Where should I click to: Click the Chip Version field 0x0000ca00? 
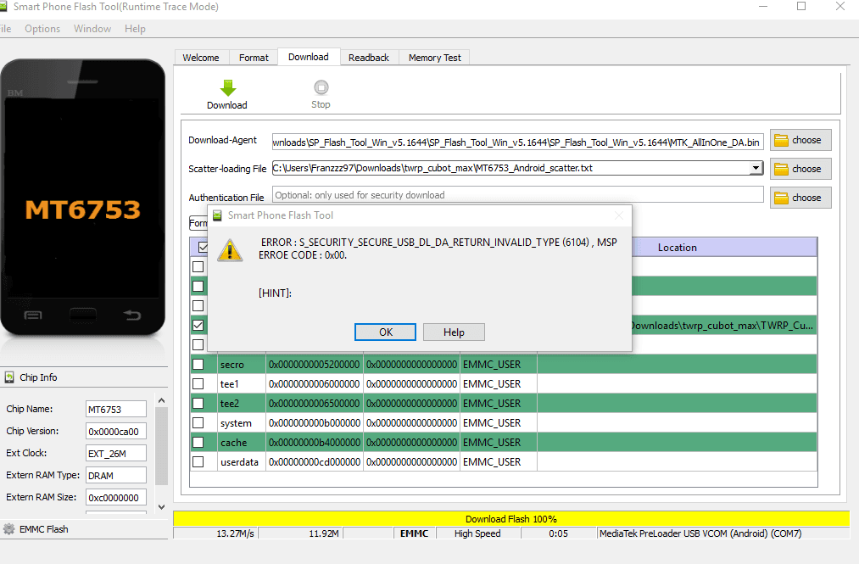pyautogui.click(x=116, y=432)
